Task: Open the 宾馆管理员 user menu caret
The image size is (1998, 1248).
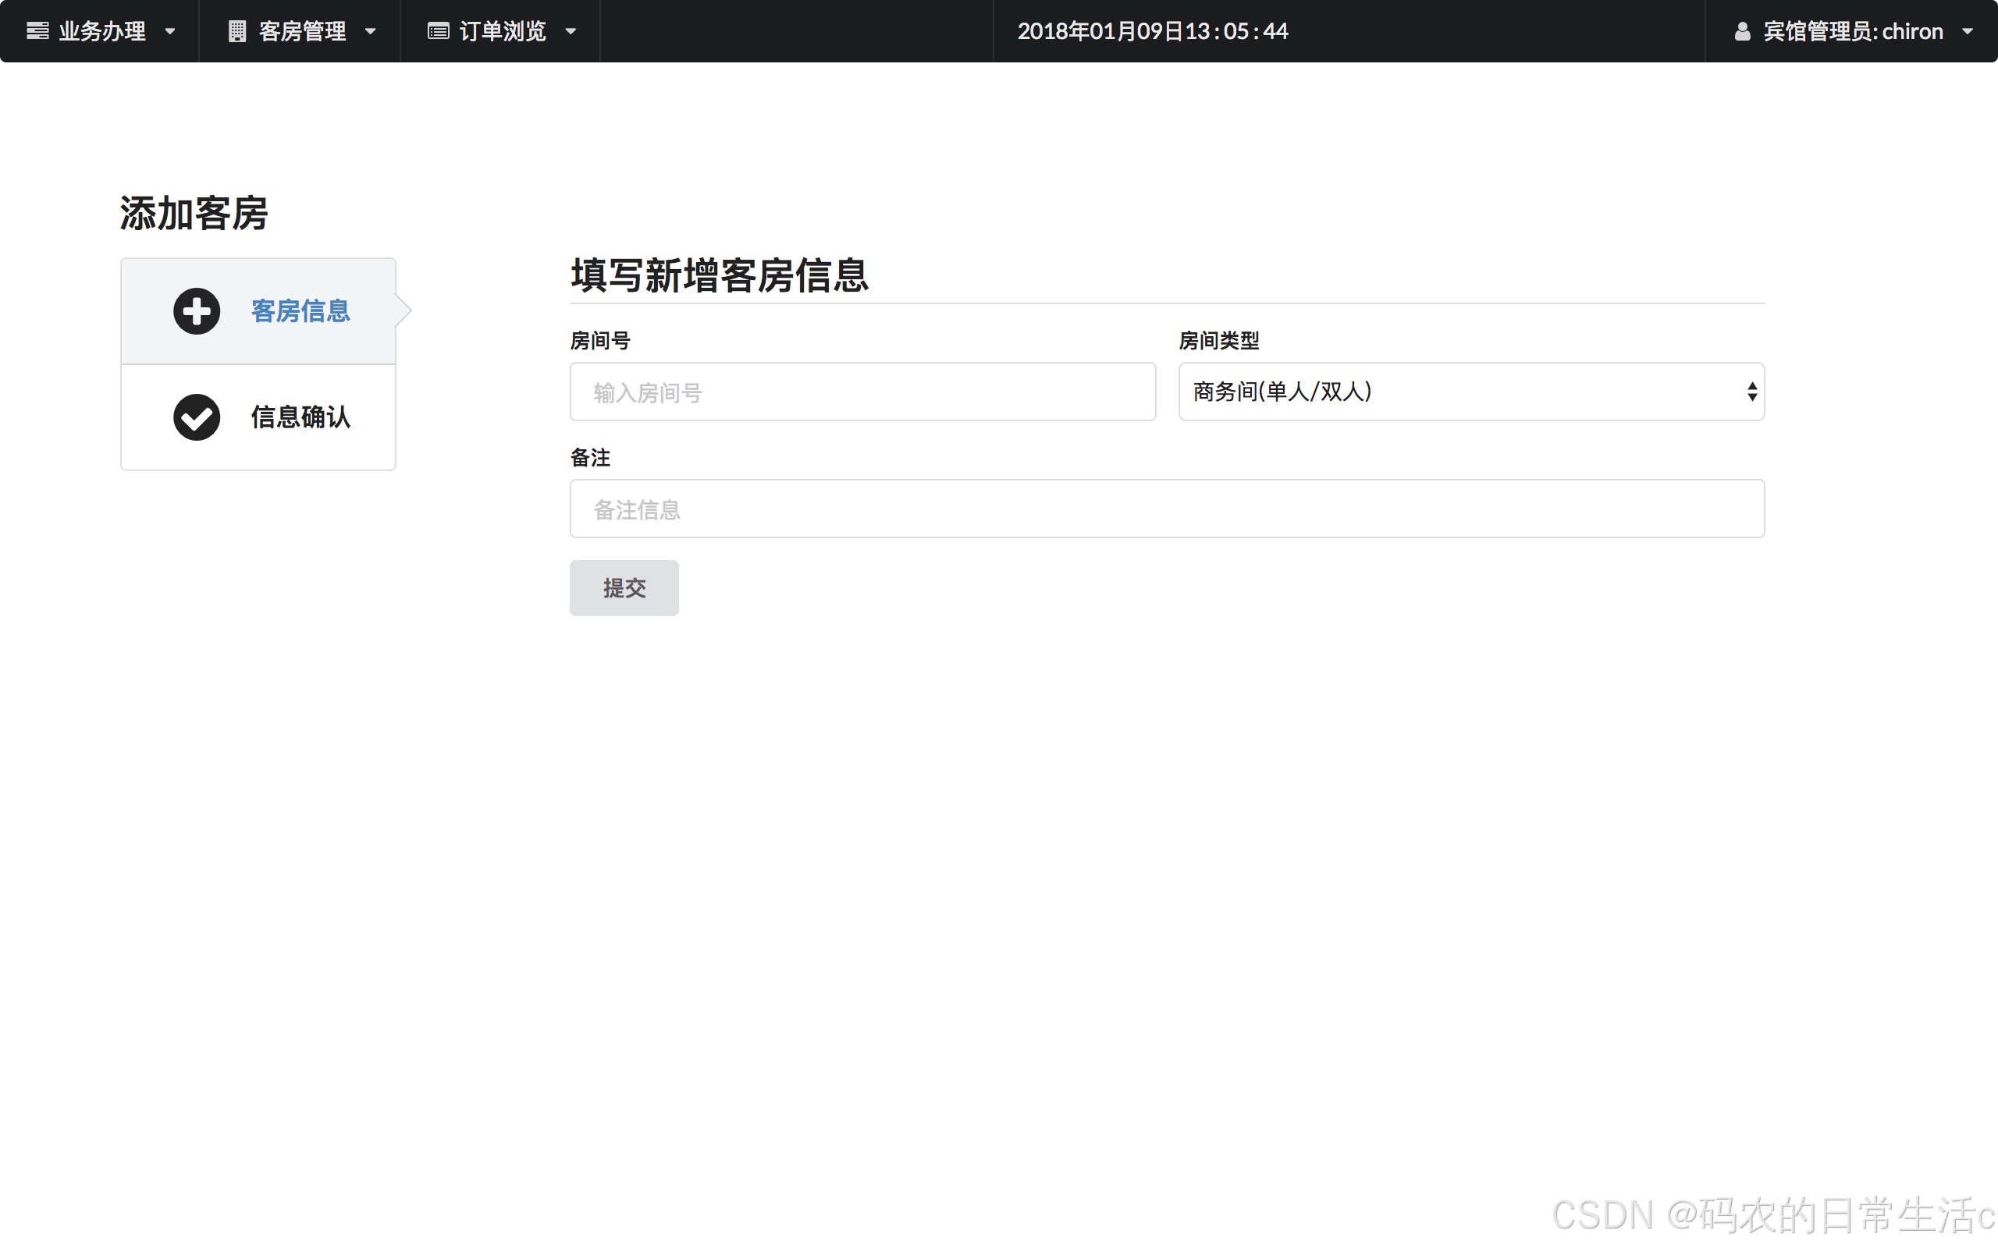Action: (x=1968, y=31)
